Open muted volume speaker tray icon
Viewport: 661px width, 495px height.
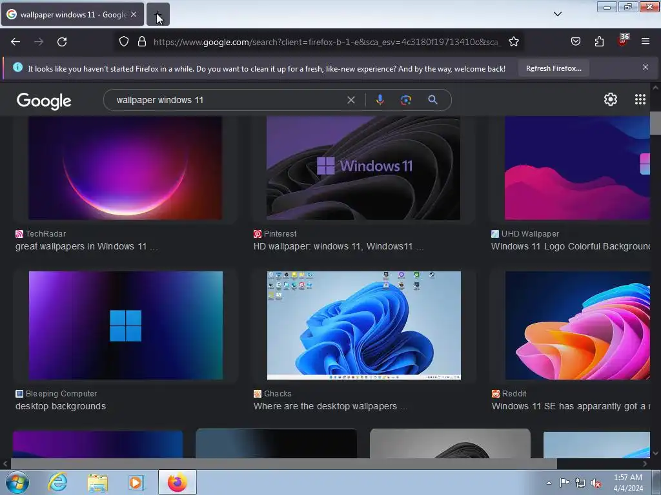coord(596,483)
